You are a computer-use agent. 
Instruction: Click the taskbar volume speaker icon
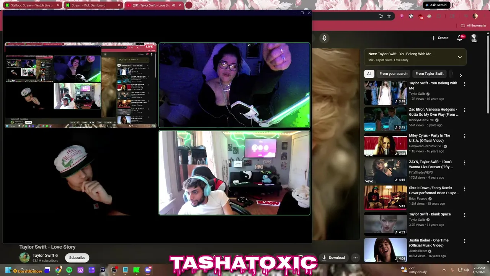pyautogui.click(x=467, y=270)
